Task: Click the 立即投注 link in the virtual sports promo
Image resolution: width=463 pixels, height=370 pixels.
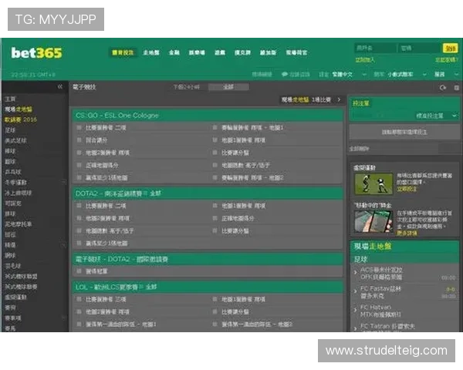Action: (407, 189)
